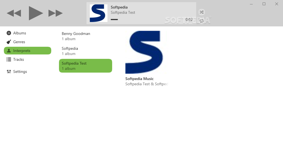The height and width of the screenshot is (165, 283).
Task: Close the player window
Action: point(276,4)
